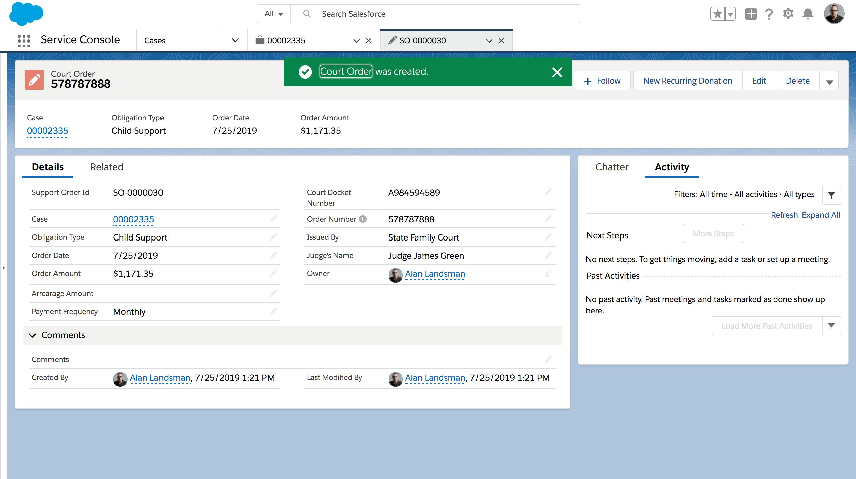
Task: Open dropdown beside Load More Past Activities
Action: [x=831, y=326]
